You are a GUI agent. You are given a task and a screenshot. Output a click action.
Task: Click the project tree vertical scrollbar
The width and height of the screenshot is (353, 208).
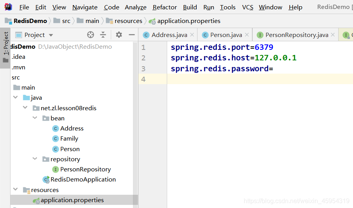[x=135, y=124]
